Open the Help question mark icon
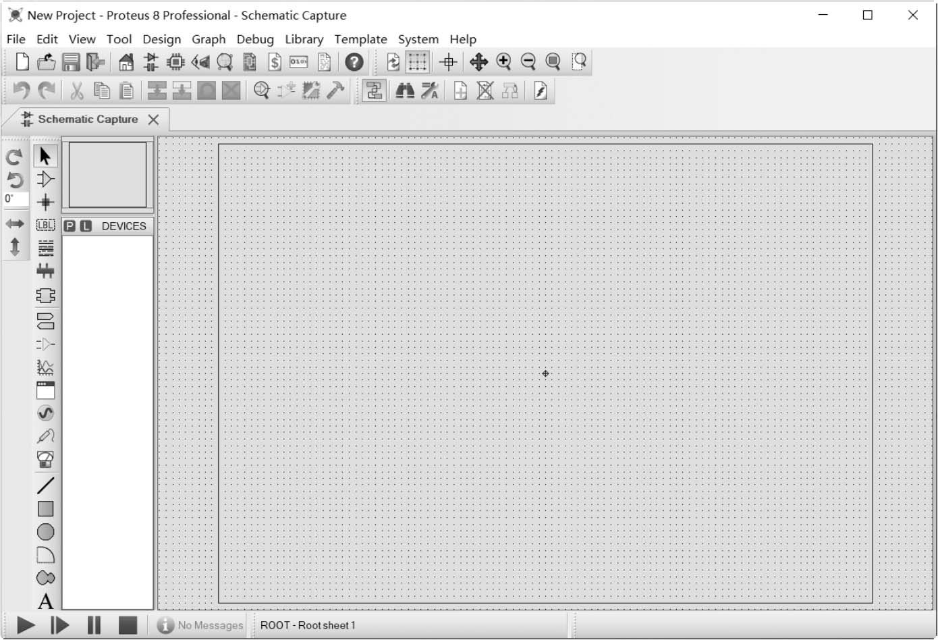938x640 pixels. (x=354, y=62)
